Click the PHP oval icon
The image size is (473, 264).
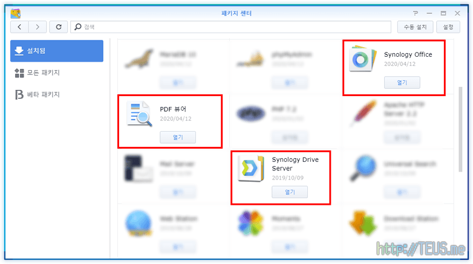(x=250, y=114)
